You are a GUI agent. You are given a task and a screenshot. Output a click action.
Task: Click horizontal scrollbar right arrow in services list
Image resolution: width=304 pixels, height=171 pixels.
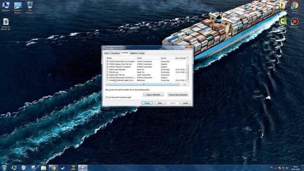pyautogui.click(x=185, y=85)
